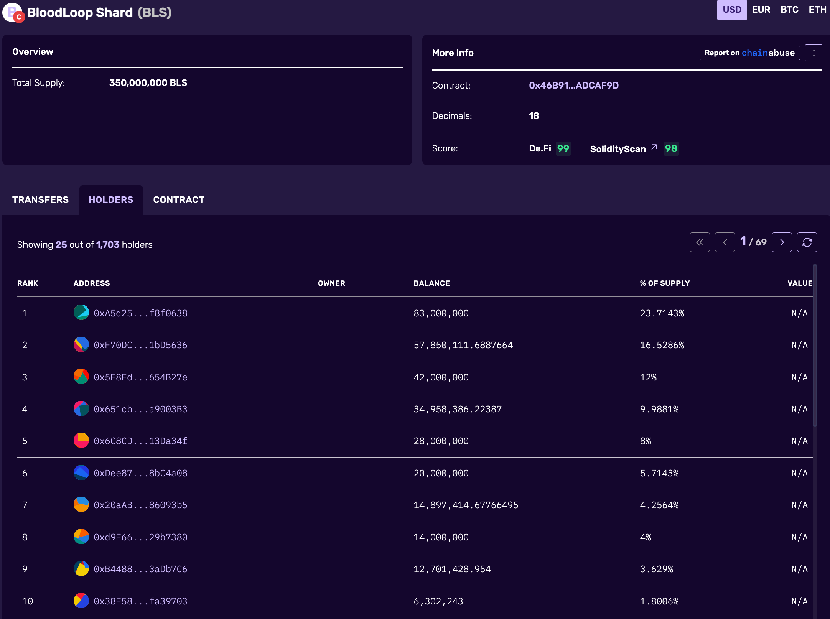The width and height of the screenshot is (830, 619).
Task: Open holder address 0xF70DC...1bD5636
Action: (x=140, y=345)
